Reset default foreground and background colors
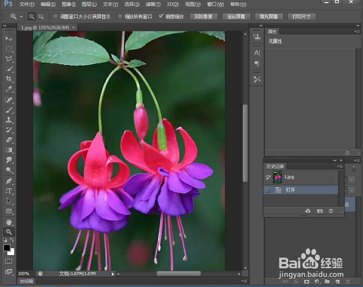Viewport: 363px width, 287px height. click(5, 240)
